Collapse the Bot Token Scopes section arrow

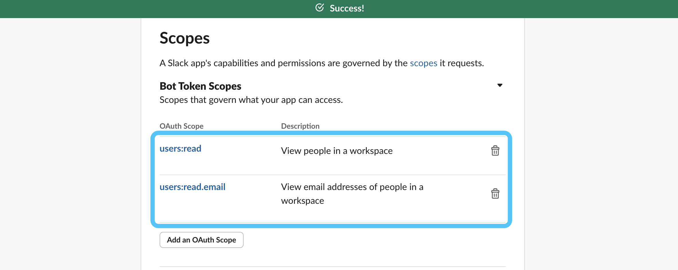[499, 85]
